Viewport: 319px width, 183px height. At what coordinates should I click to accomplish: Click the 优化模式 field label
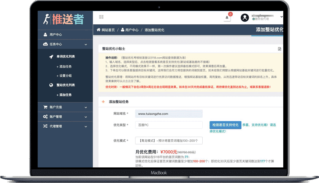tap(121, 140)
